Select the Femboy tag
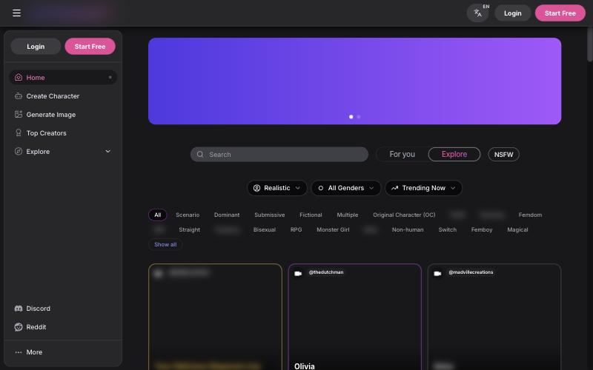 pos(482,229)
